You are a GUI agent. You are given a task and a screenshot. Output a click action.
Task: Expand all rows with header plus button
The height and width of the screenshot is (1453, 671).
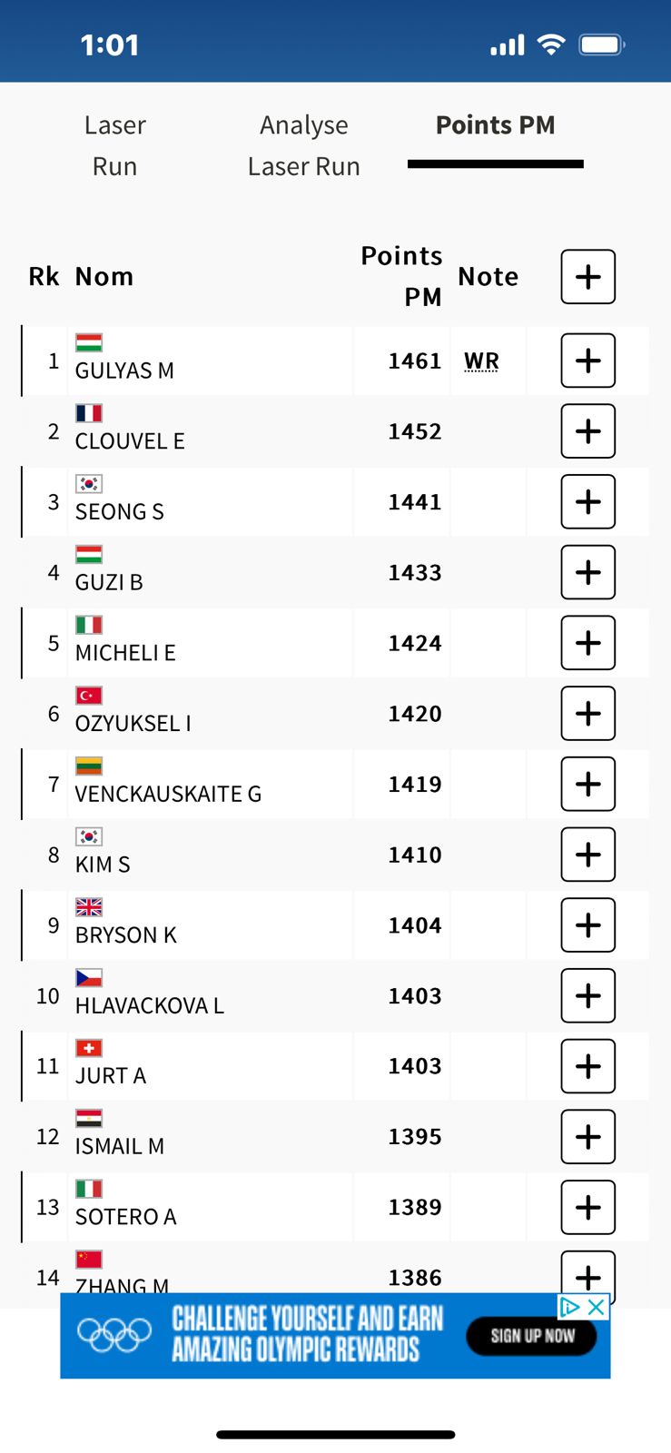pyautogui.click(x=587, y=276)
